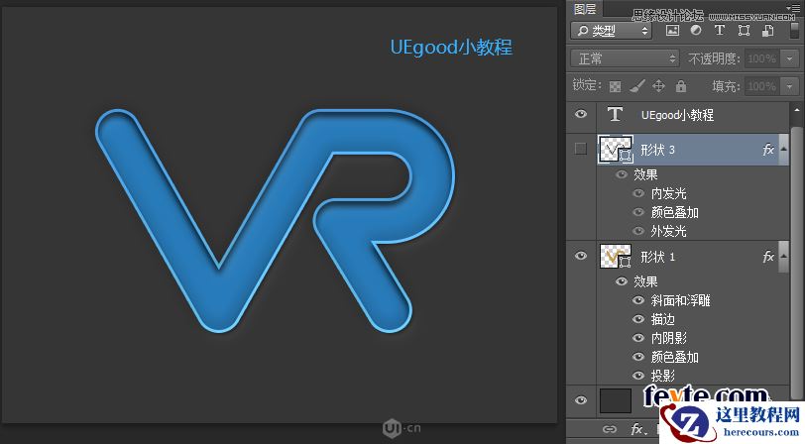This screenshot has height=444, width=805.
Task: Click lock transparent pixels icon
Action: [615, 86]
